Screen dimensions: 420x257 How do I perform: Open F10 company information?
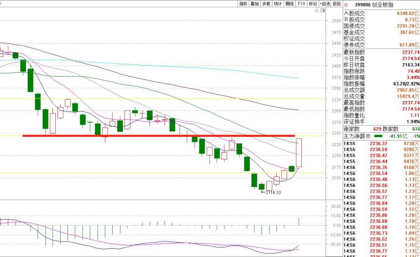pyautogui.click(x=301, y=3)
